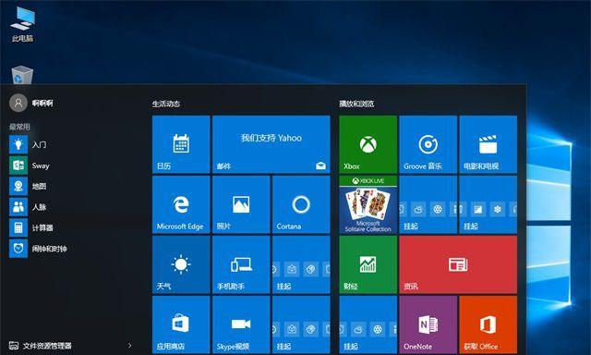Click the 最常用 most used label
Image resolution: width=591 pixels, height=355 pixels.
(19, 127)
